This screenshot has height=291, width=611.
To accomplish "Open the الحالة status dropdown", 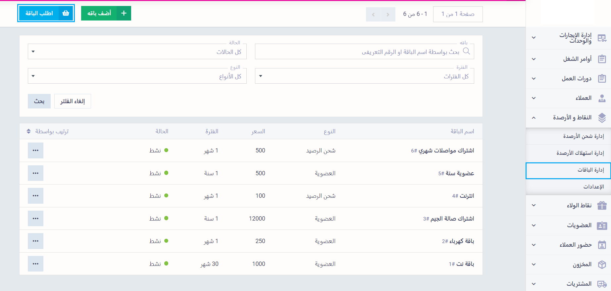I will (x=137, y=52).
